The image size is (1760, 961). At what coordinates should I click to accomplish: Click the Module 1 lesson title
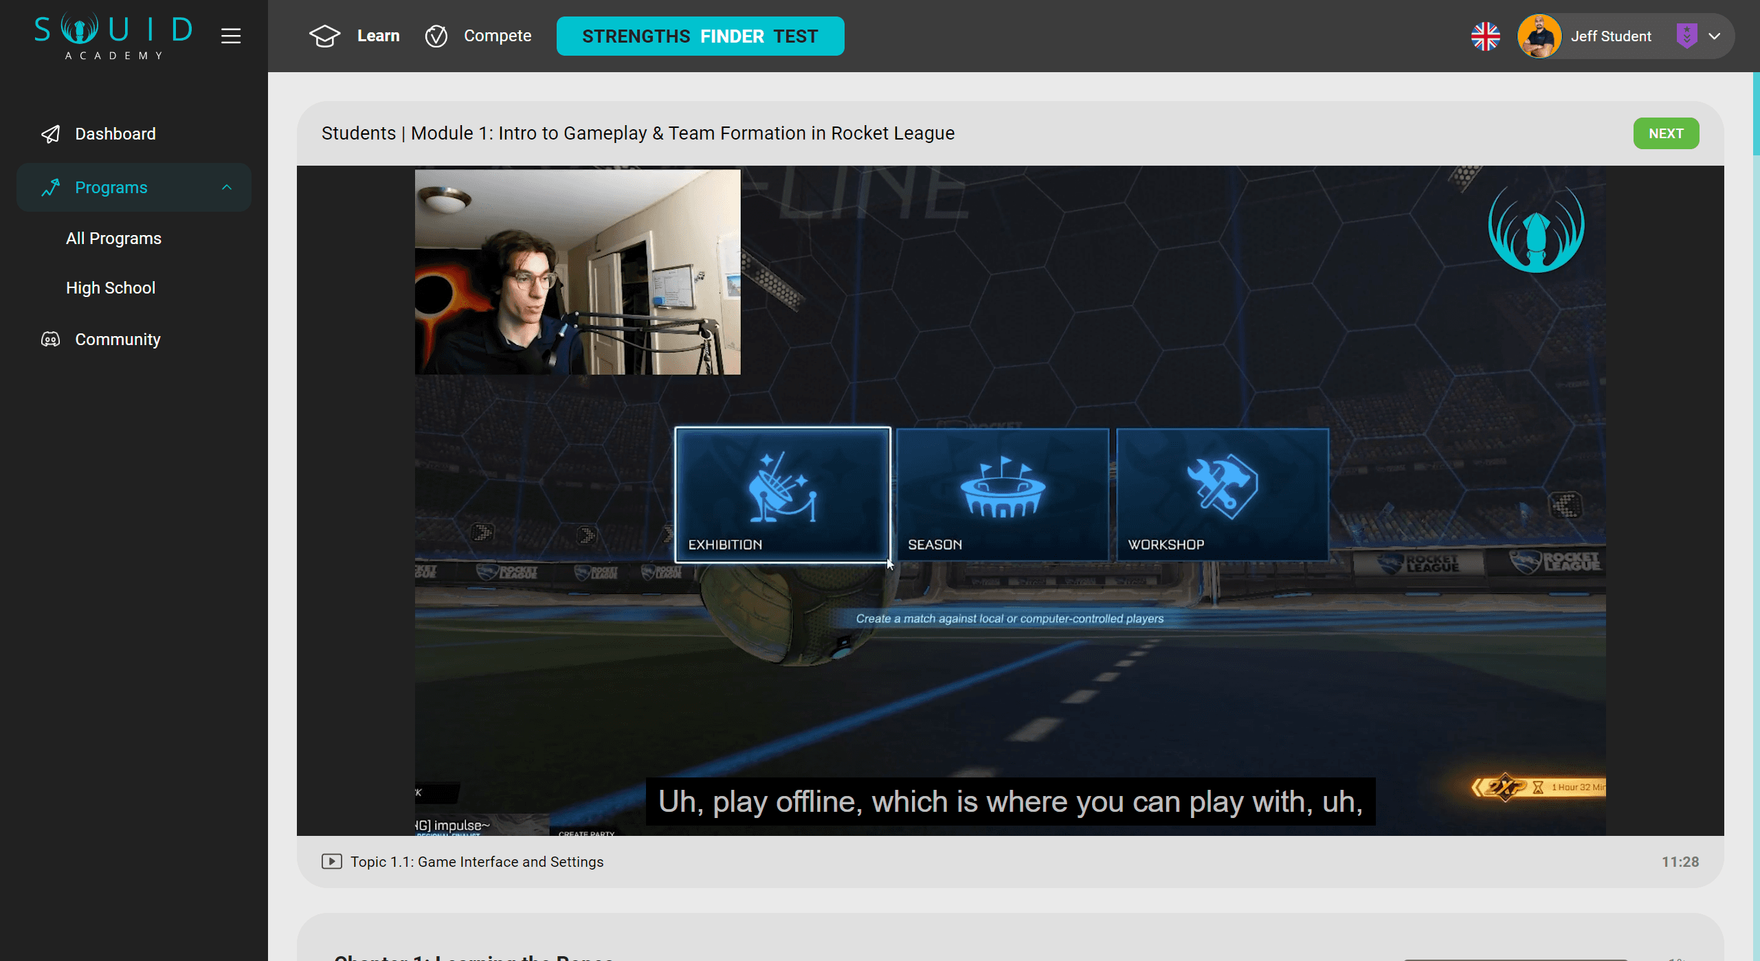click(638, 133)
